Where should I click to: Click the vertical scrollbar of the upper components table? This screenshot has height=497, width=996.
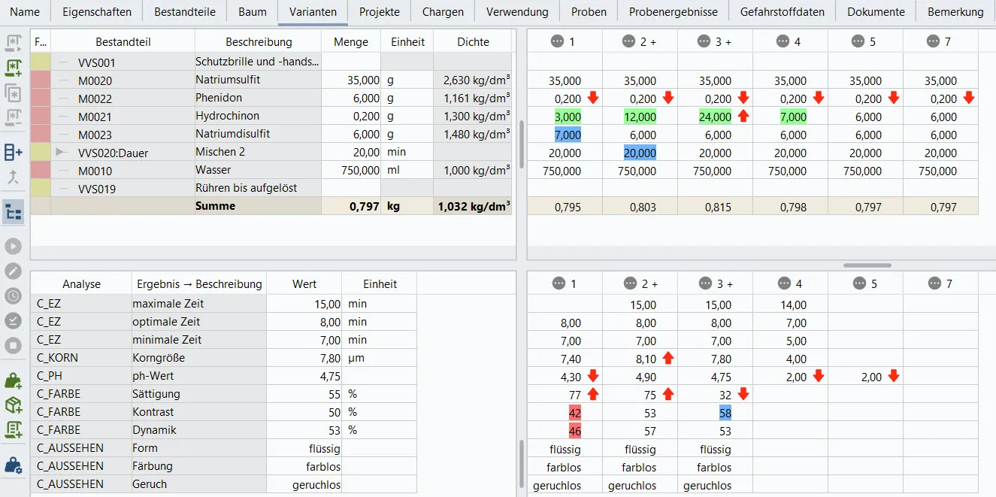pyautogui.click(x=520, y=144)
